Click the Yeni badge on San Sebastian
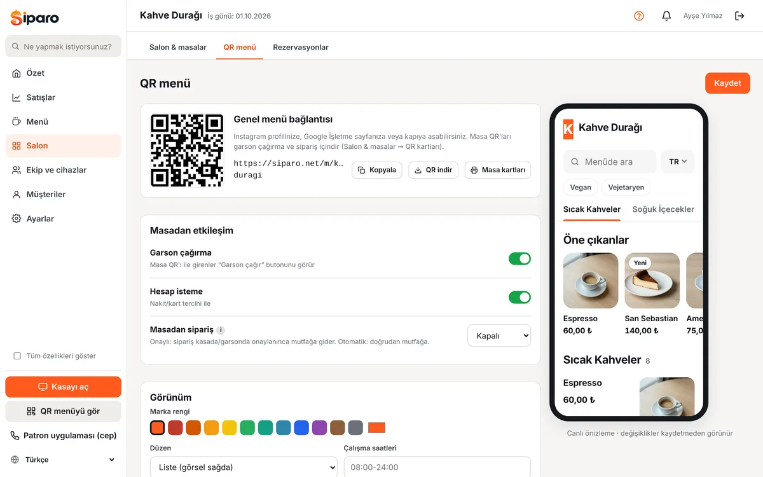The width and height of the screenshot is (763, 477). click(x=640, y=263)
